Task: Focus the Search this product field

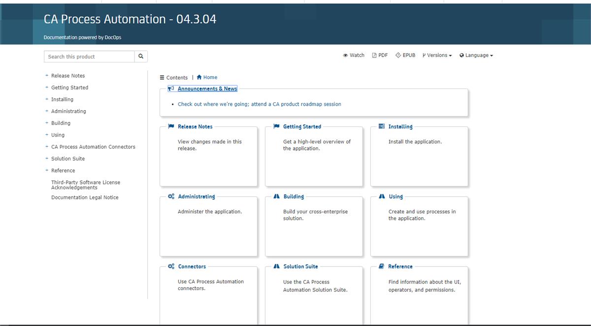Action: coord(90,57)
